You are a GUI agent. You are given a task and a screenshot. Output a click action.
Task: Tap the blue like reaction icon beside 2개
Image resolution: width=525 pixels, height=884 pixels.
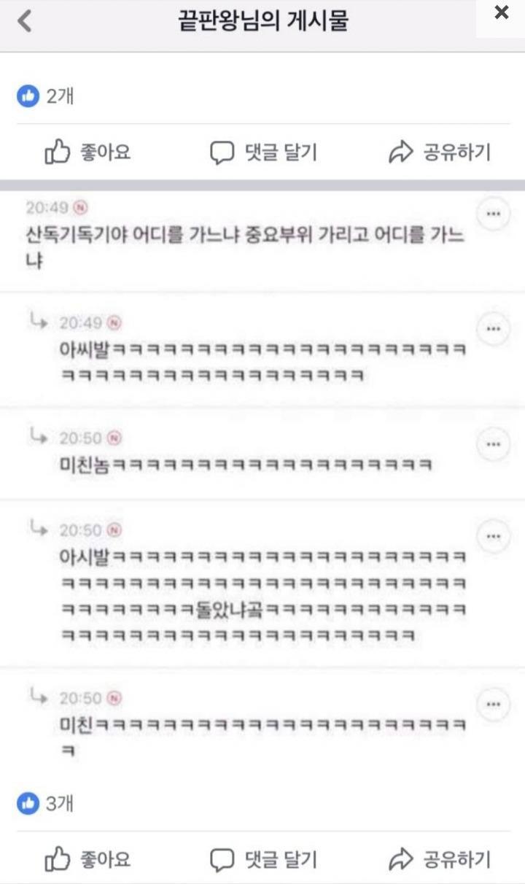[x=28, y=96]
